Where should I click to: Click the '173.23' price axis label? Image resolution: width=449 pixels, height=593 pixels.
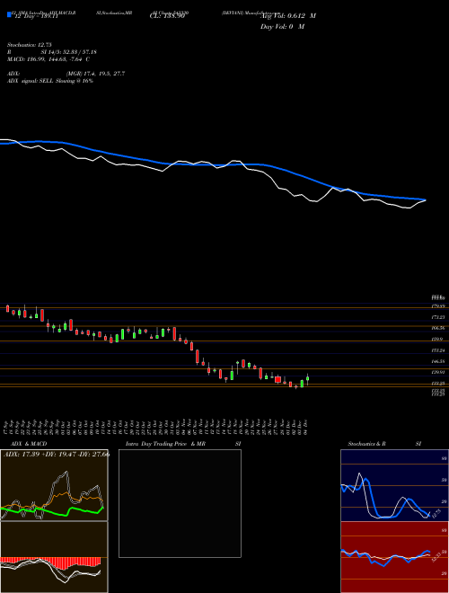click(x=438, y=317)
